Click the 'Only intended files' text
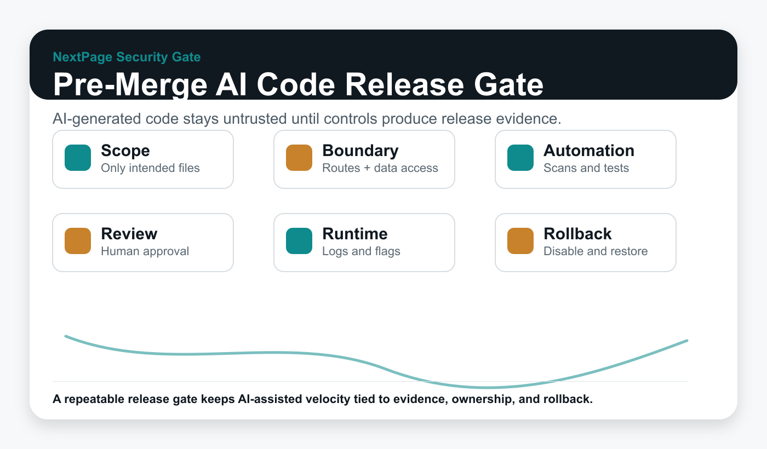The width and height of the screenshot is (767, 449). [x=151, y=168]
